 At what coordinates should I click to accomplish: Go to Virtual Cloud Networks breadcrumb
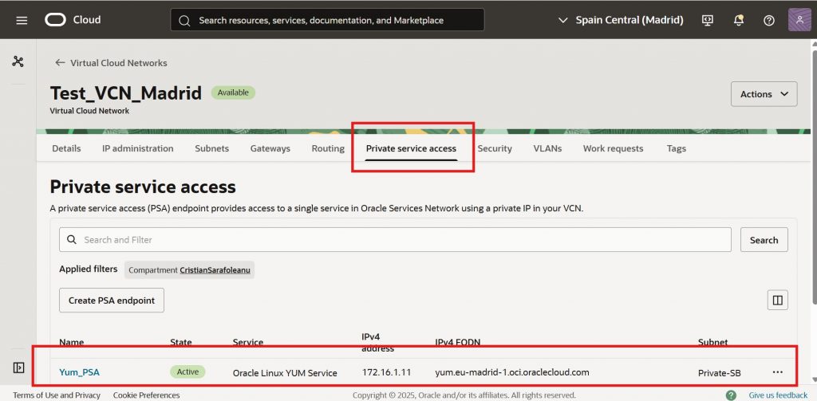click(119, 63)
